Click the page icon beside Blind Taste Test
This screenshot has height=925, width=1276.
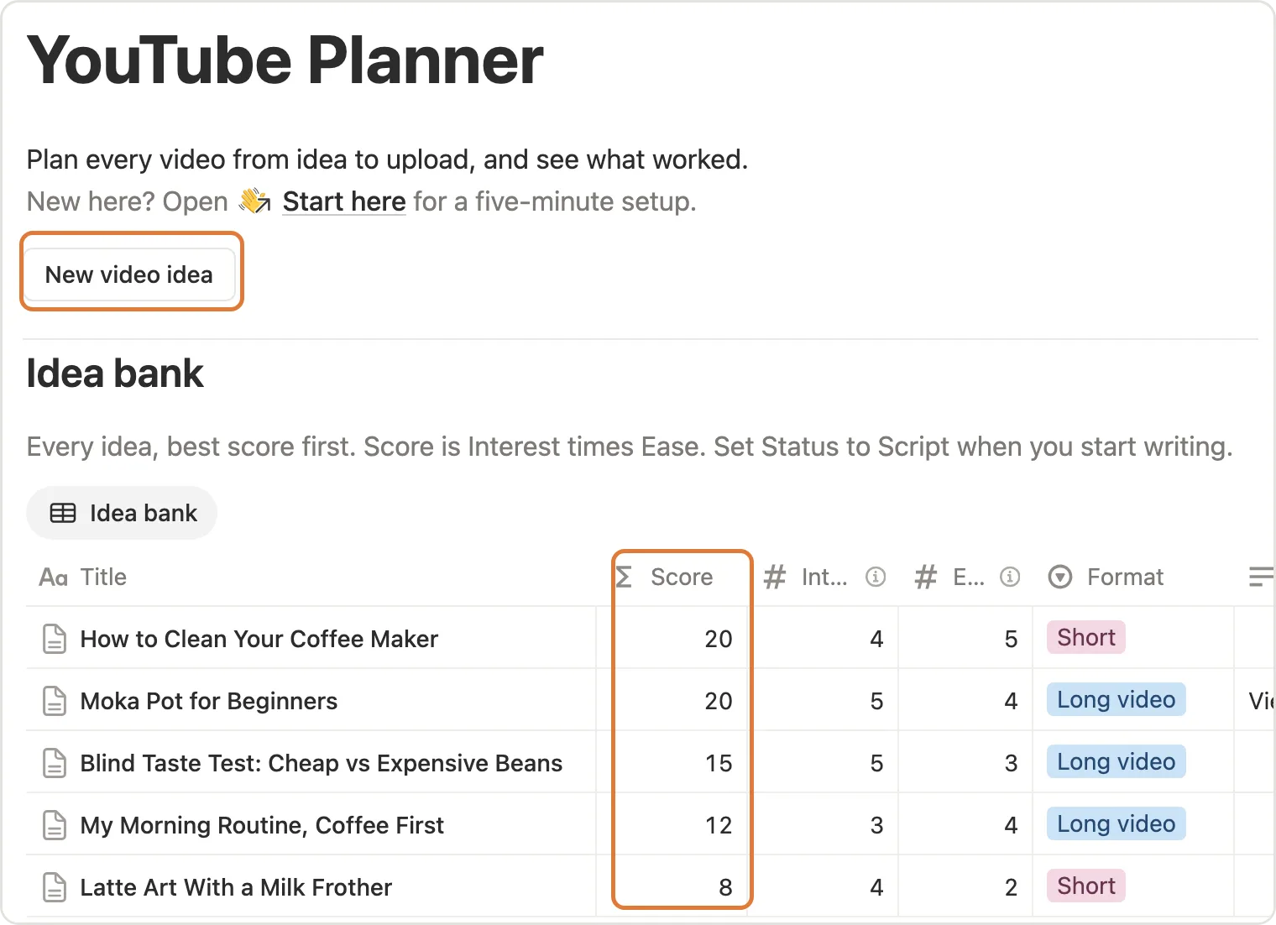tap(55, 763)
